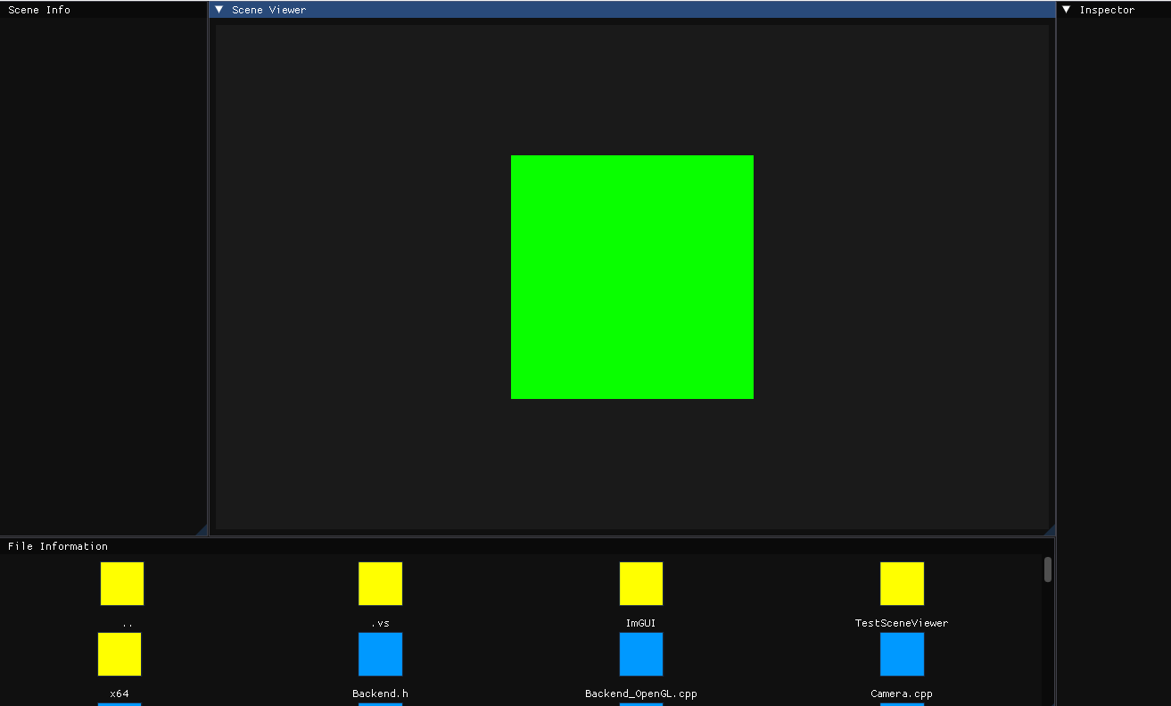Viewport: 1171px width, 706px height.
Task: Click the Scene Info panel title
Action: coord(39,10)
